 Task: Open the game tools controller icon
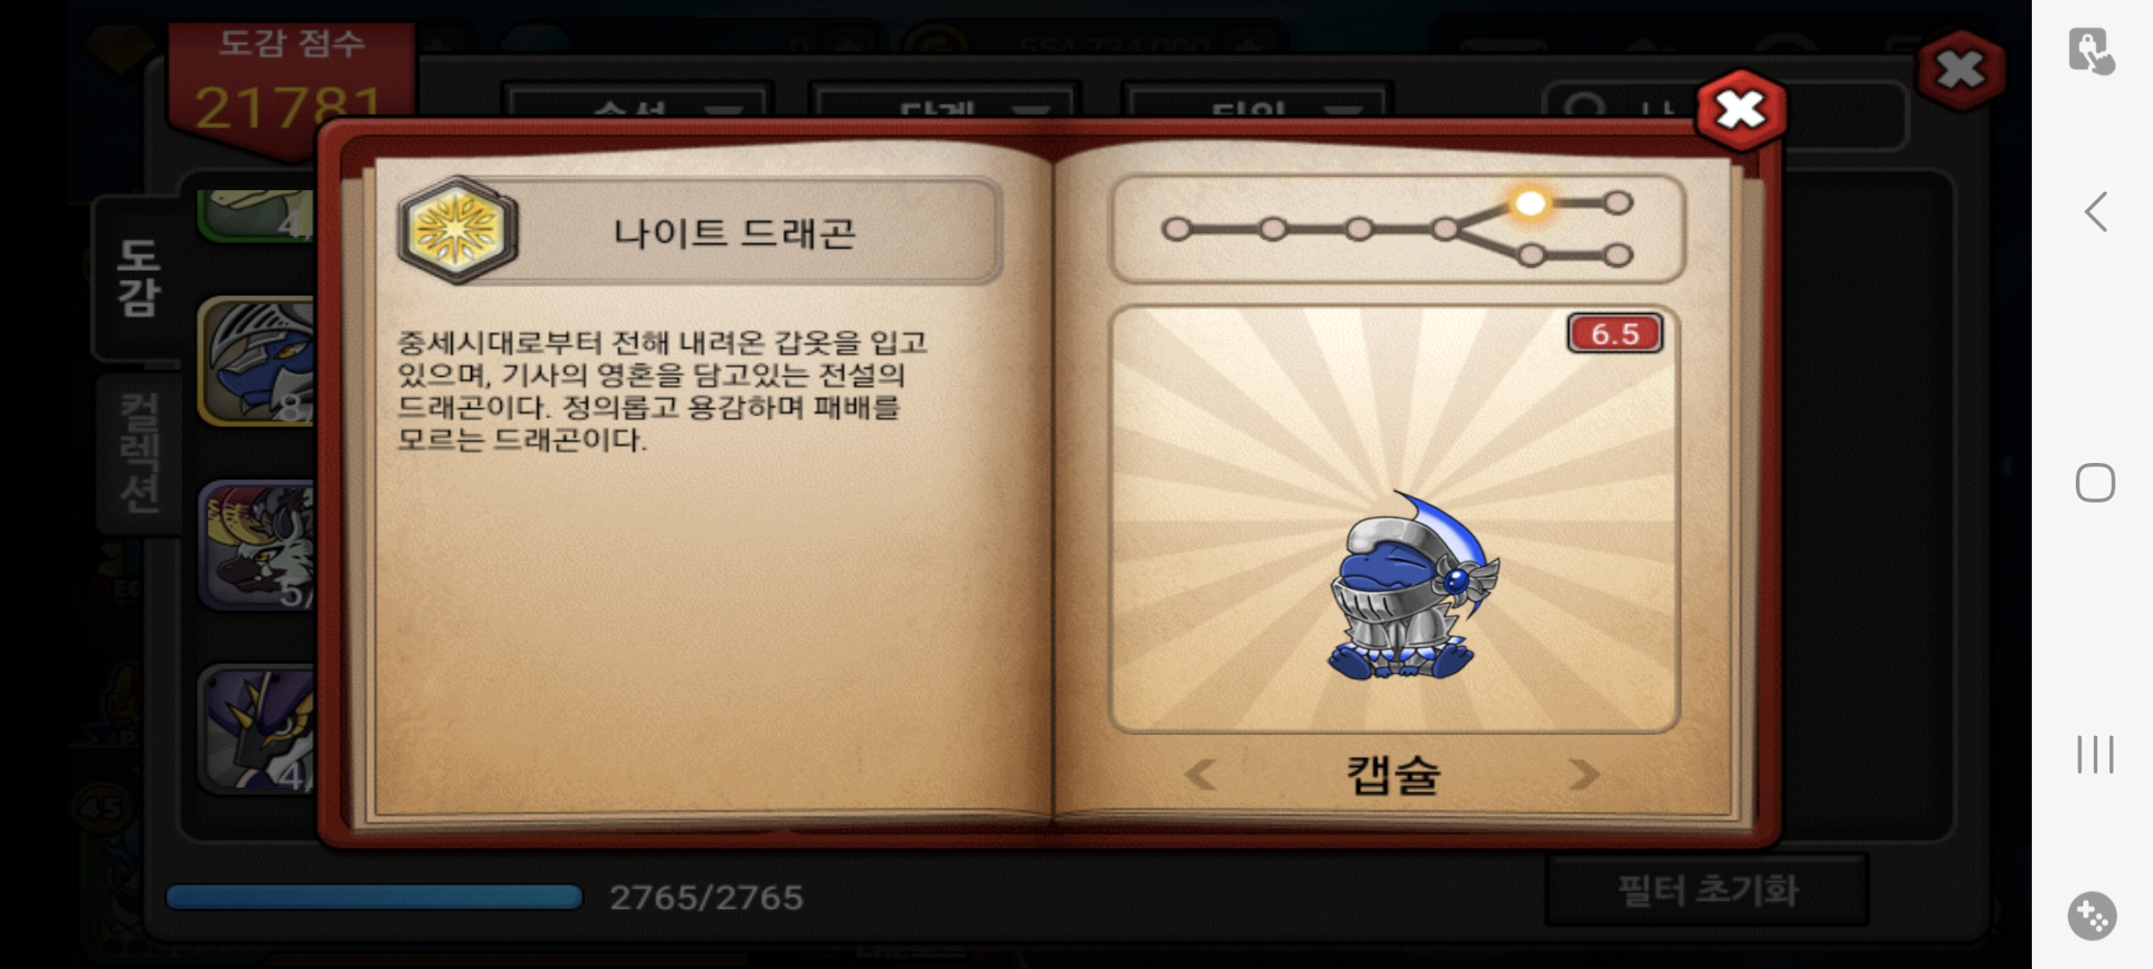pos(2092,916)
